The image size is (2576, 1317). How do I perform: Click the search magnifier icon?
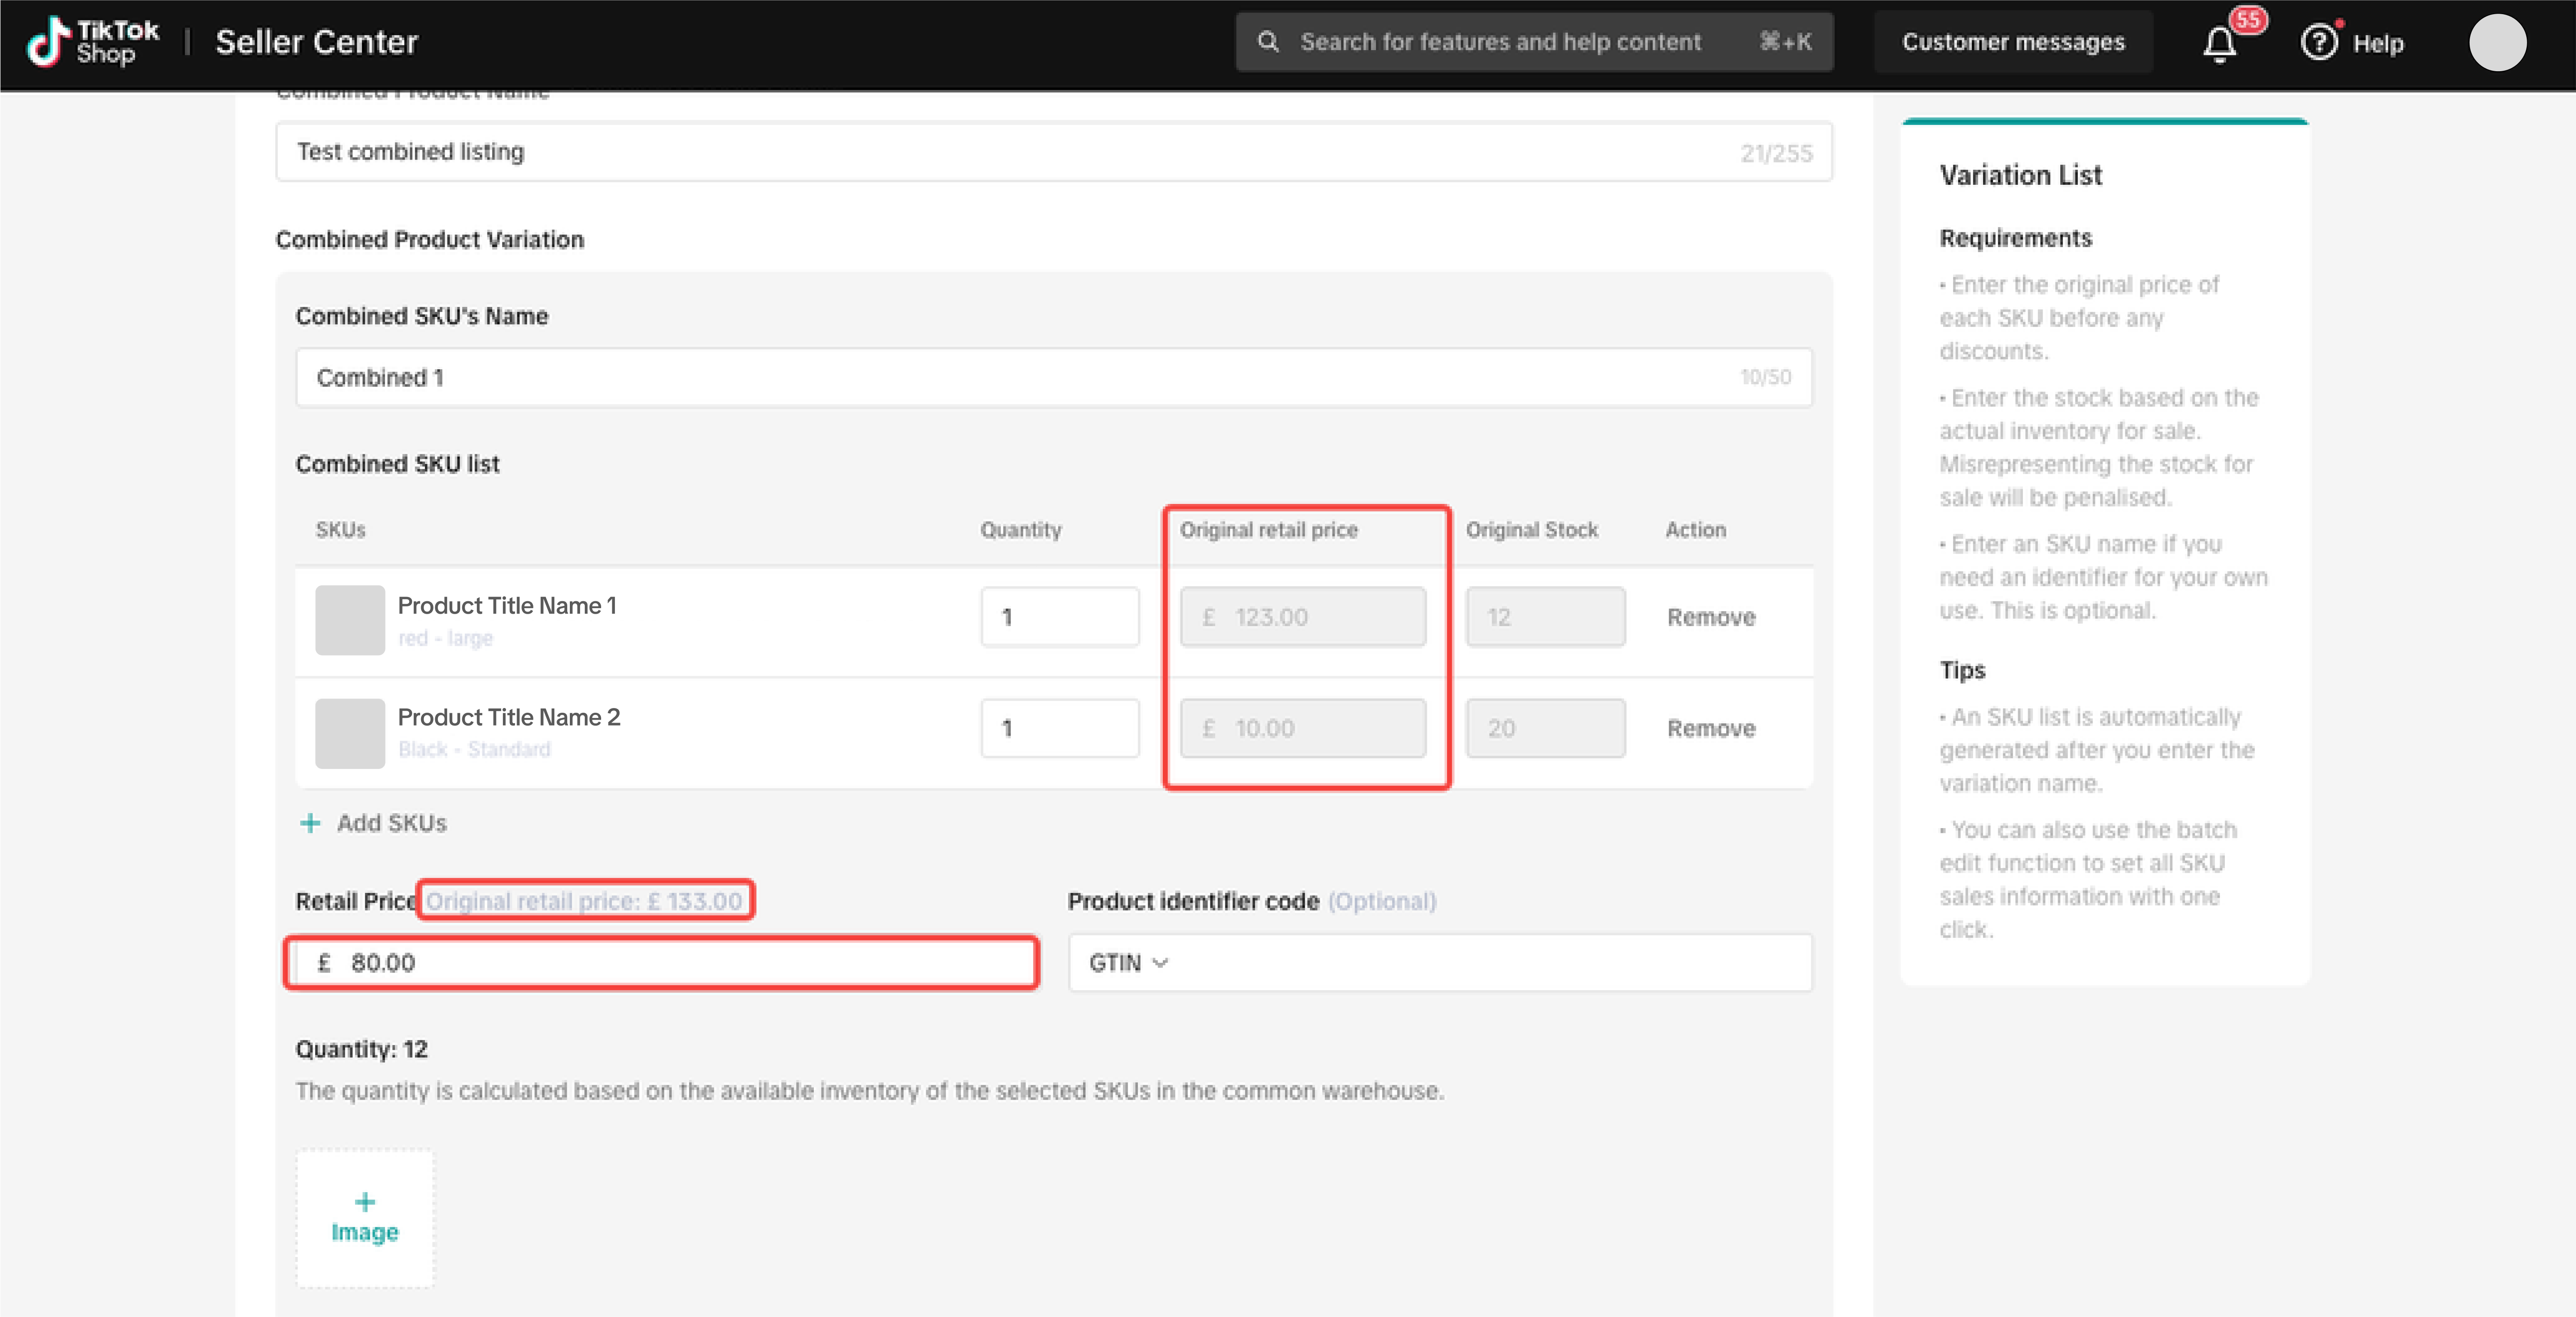[1268, 42]
